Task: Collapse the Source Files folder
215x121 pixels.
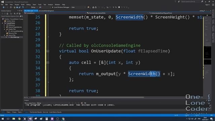Action: click(4, 35)
